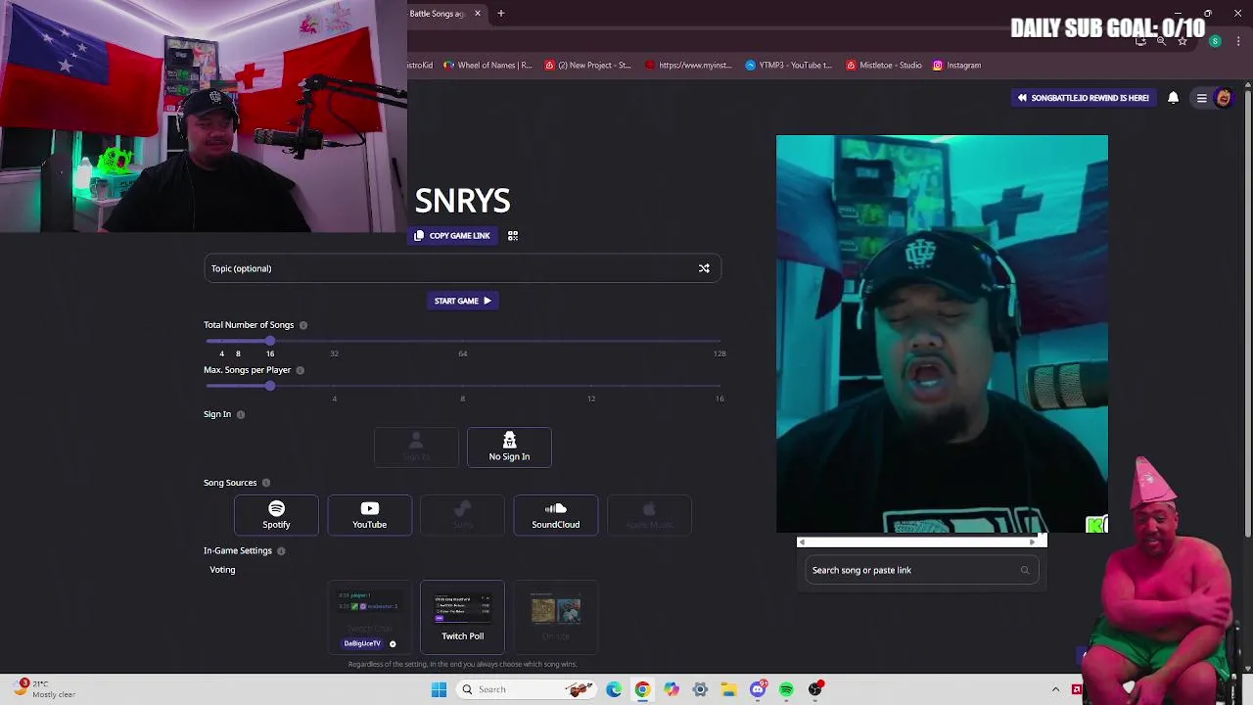Open the Instagram bookmark
This screenshot has width=1253, height=705.
click(956, 66)
